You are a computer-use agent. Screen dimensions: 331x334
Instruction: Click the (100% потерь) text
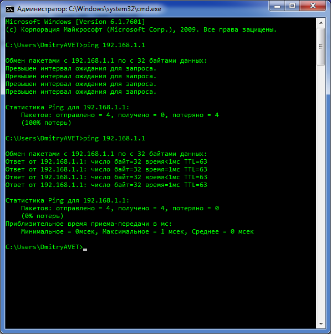pos(46,123)
